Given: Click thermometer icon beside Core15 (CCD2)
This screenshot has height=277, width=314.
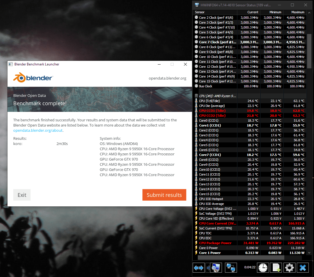Looking at the screenshot, I should coord(196,194).
